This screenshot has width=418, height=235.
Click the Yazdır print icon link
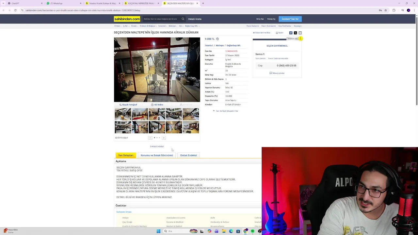click(280, 33)
